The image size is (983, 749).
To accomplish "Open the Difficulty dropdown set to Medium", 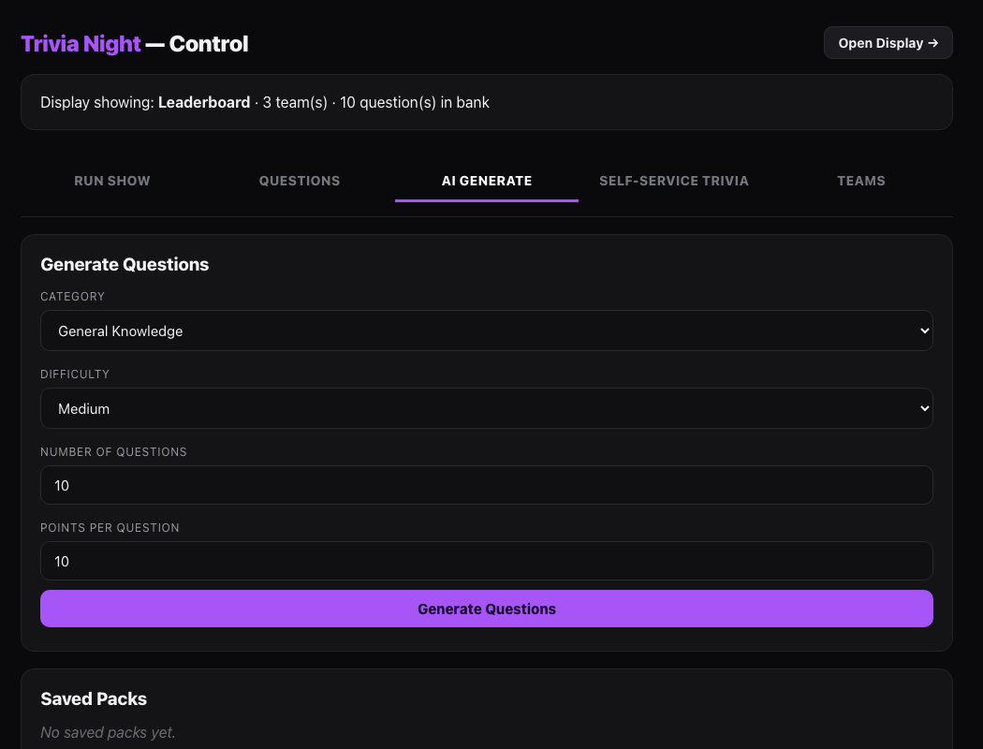I will (x=487, y=408).
